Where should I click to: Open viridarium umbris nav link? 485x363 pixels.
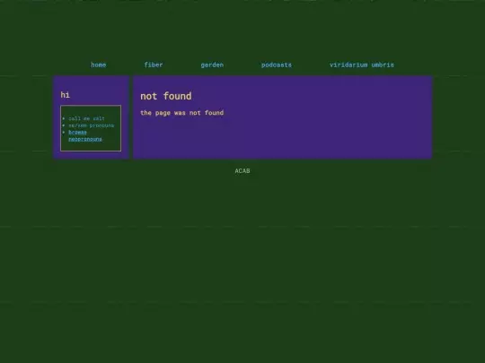362,65
